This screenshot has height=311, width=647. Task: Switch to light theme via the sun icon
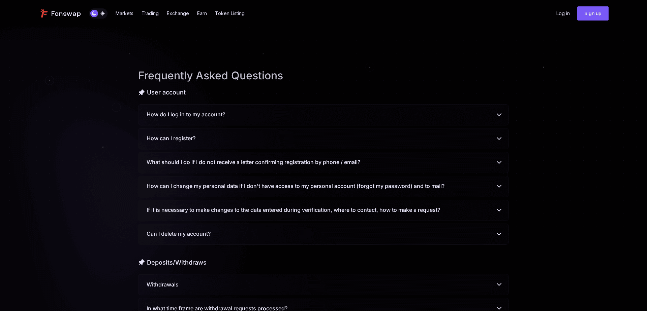point(103,13)
